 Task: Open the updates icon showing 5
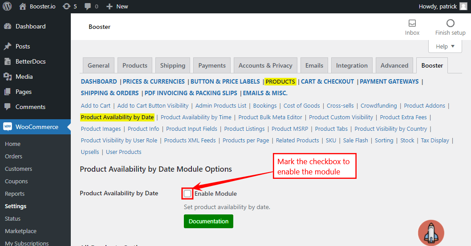pos(66,6)
